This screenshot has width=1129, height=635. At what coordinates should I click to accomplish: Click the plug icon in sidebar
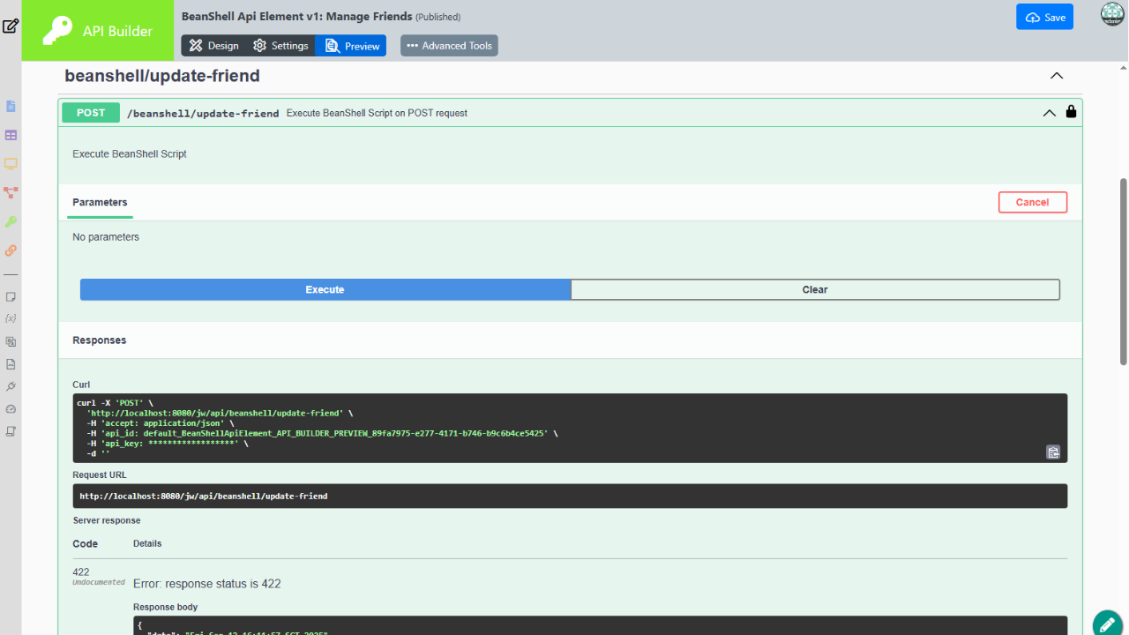pos(11,386)
